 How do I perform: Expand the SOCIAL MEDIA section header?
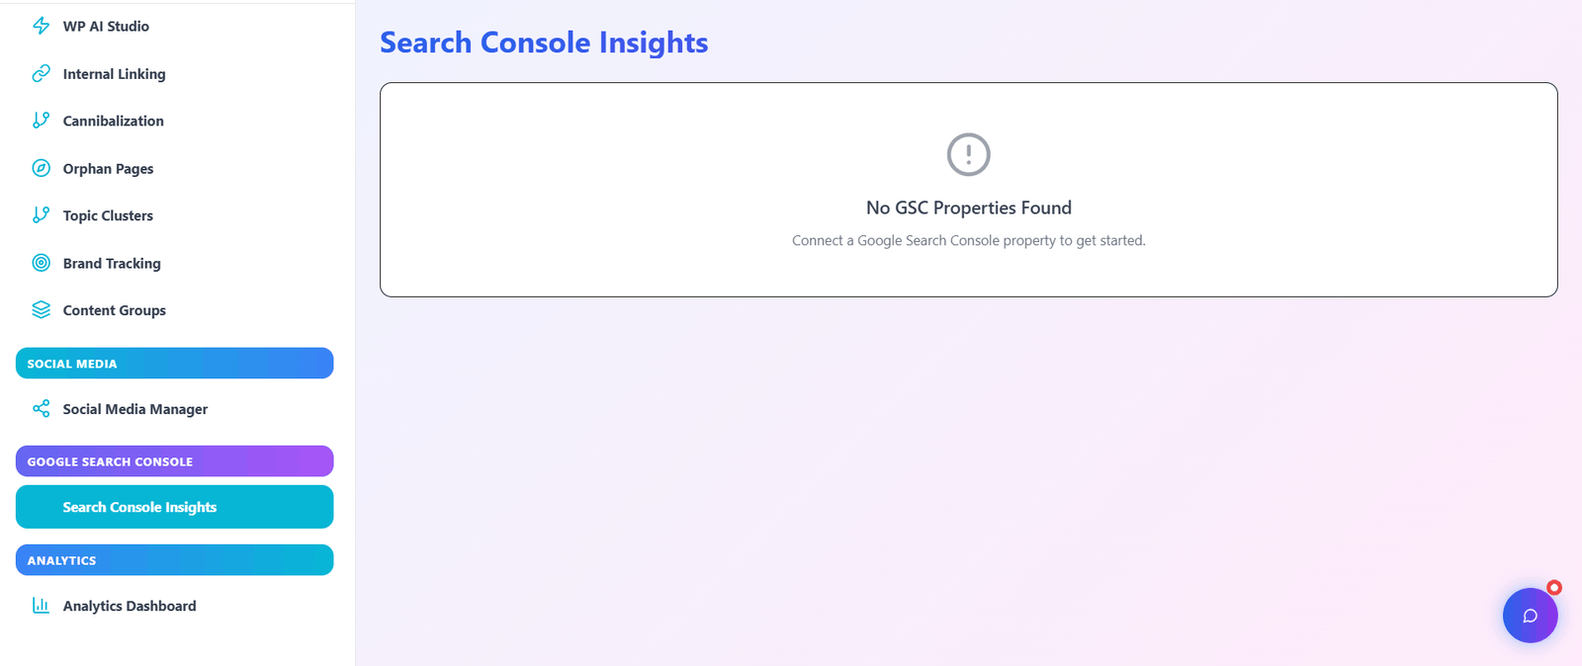click(174, 363)
